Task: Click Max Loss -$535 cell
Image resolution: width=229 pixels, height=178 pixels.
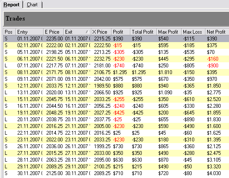Action: click(x=189, y=52)
